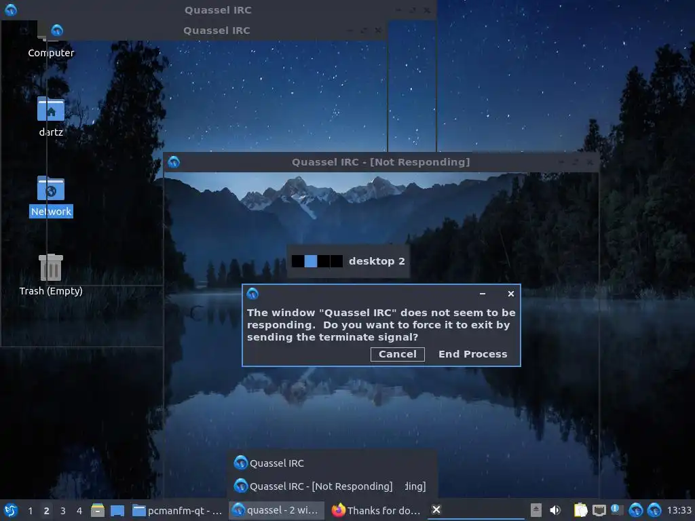Viewport: 695px width, 521px height.
Task: Switch to desktop 1 in the pager
Action: (30, 511)
